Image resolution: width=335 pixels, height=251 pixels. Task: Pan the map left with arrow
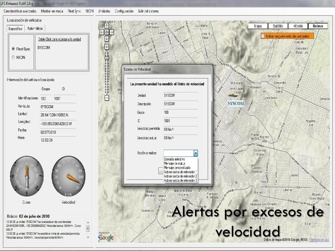102,32
